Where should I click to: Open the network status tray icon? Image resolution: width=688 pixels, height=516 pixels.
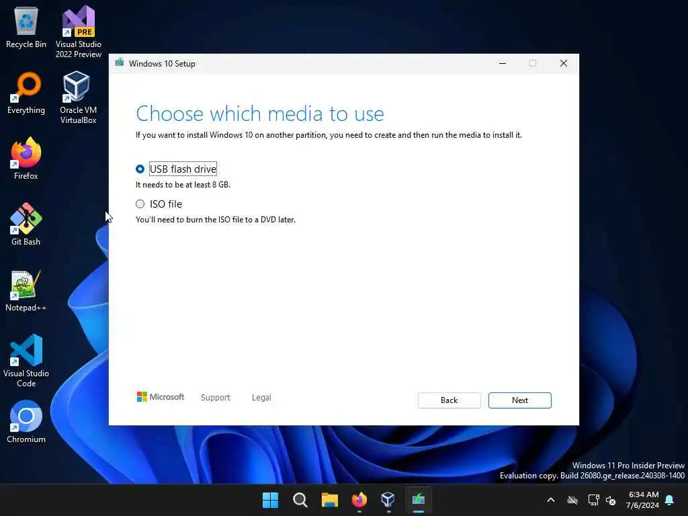593,500
